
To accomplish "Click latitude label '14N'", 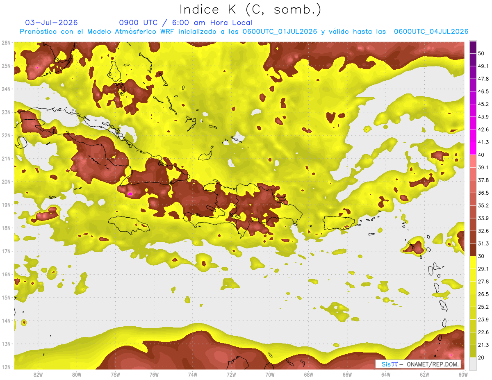I will pos(7,321).
